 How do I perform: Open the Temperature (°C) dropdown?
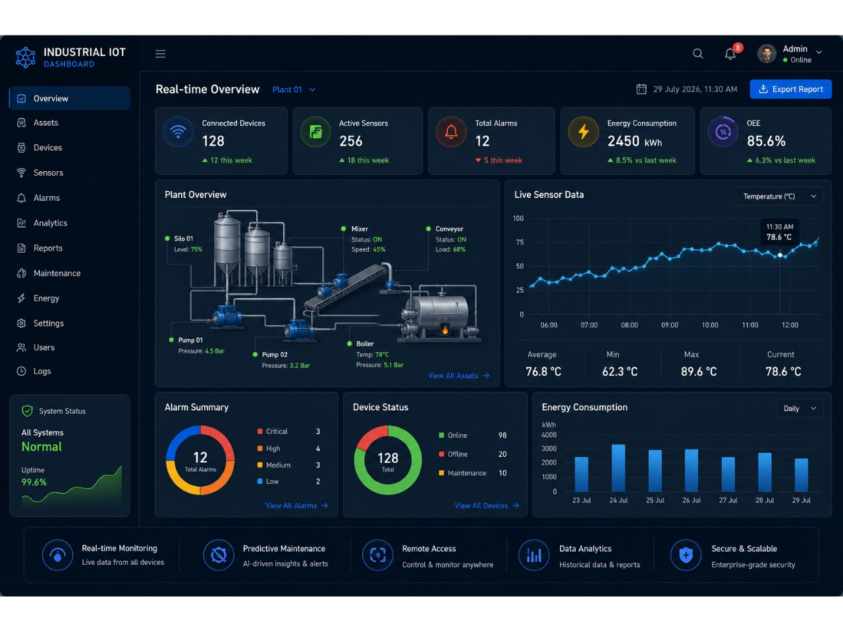[779, 196]
